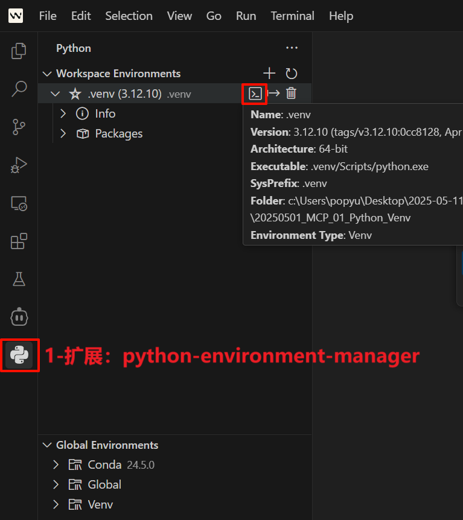
Task: Refresh the workspace environments list
Action: [291, 73]
